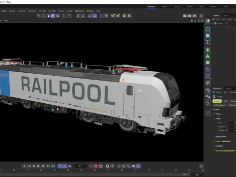This screenshot has height=177, width=236.
Task: Toggle preview range playback mode
Action: 65,166
